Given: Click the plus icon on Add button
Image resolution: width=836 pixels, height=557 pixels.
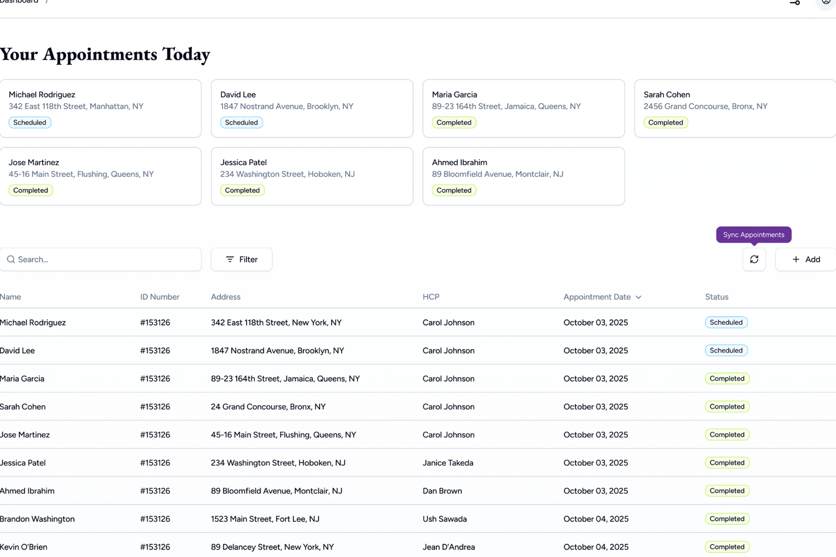Looking at the screenshot, I should click(796, 259).
